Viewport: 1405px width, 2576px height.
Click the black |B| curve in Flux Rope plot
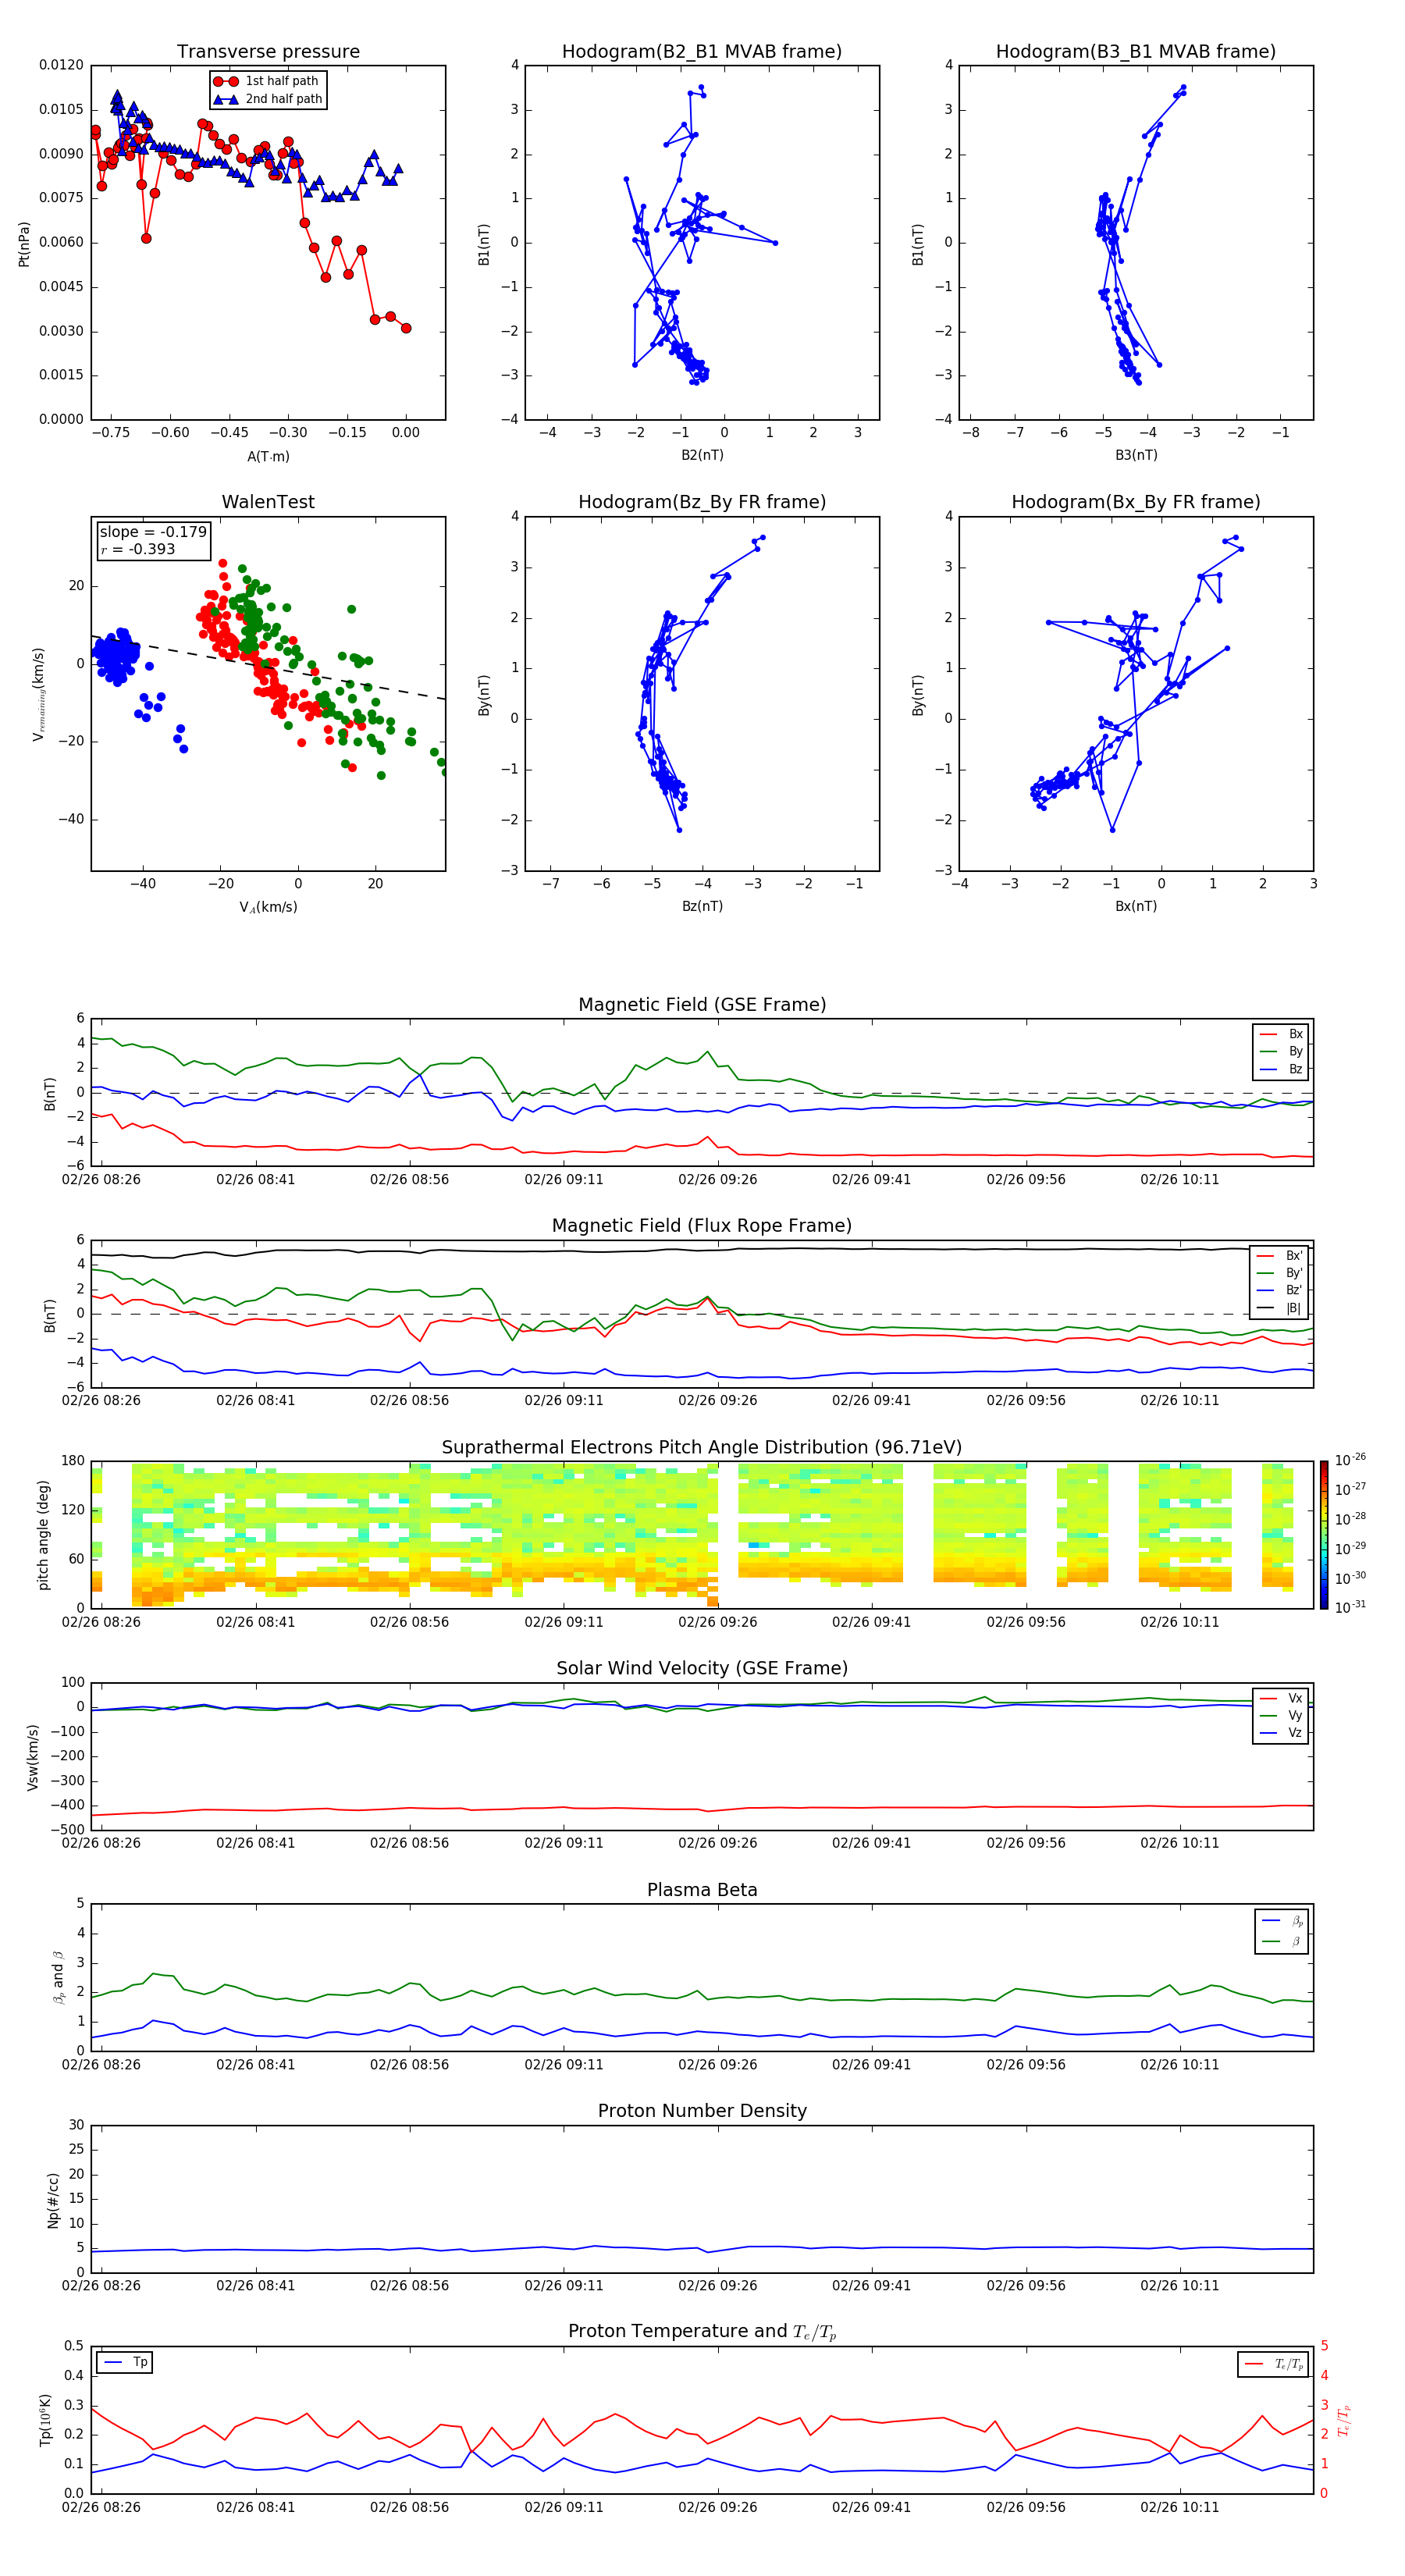point(702,1250)
